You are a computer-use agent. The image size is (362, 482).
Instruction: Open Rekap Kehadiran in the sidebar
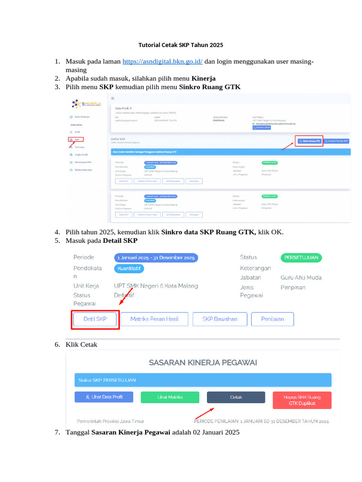click(81, 169)
